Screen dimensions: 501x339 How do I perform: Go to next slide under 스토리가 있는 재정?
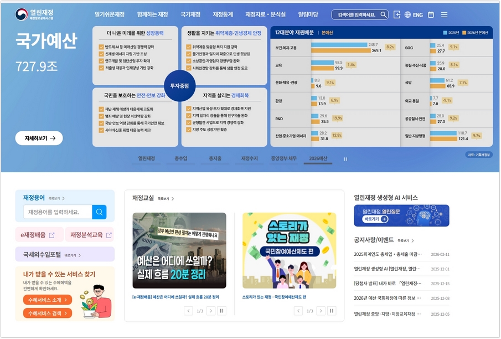tap(320, 311)
